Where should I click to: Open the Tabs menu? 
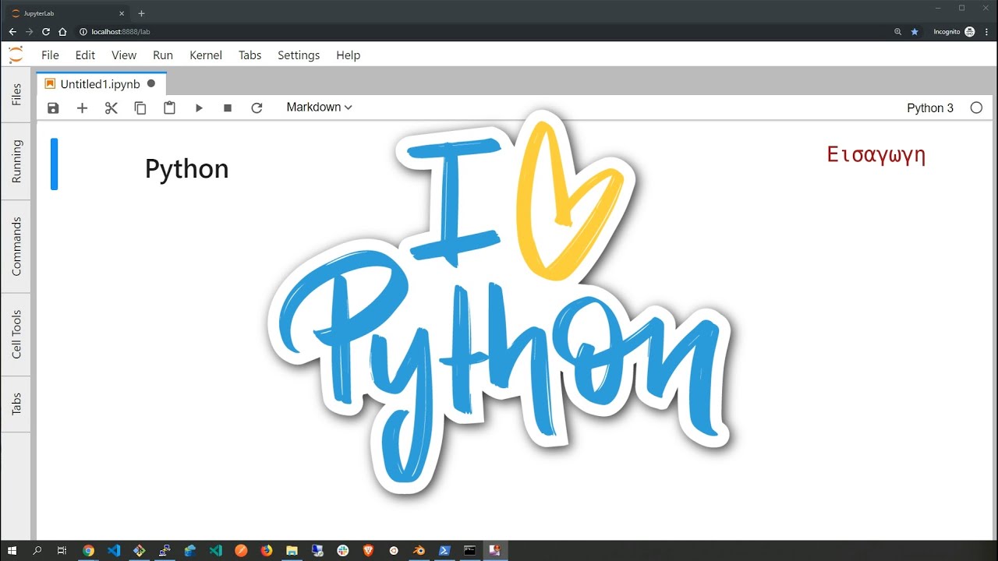pos(249,55)
